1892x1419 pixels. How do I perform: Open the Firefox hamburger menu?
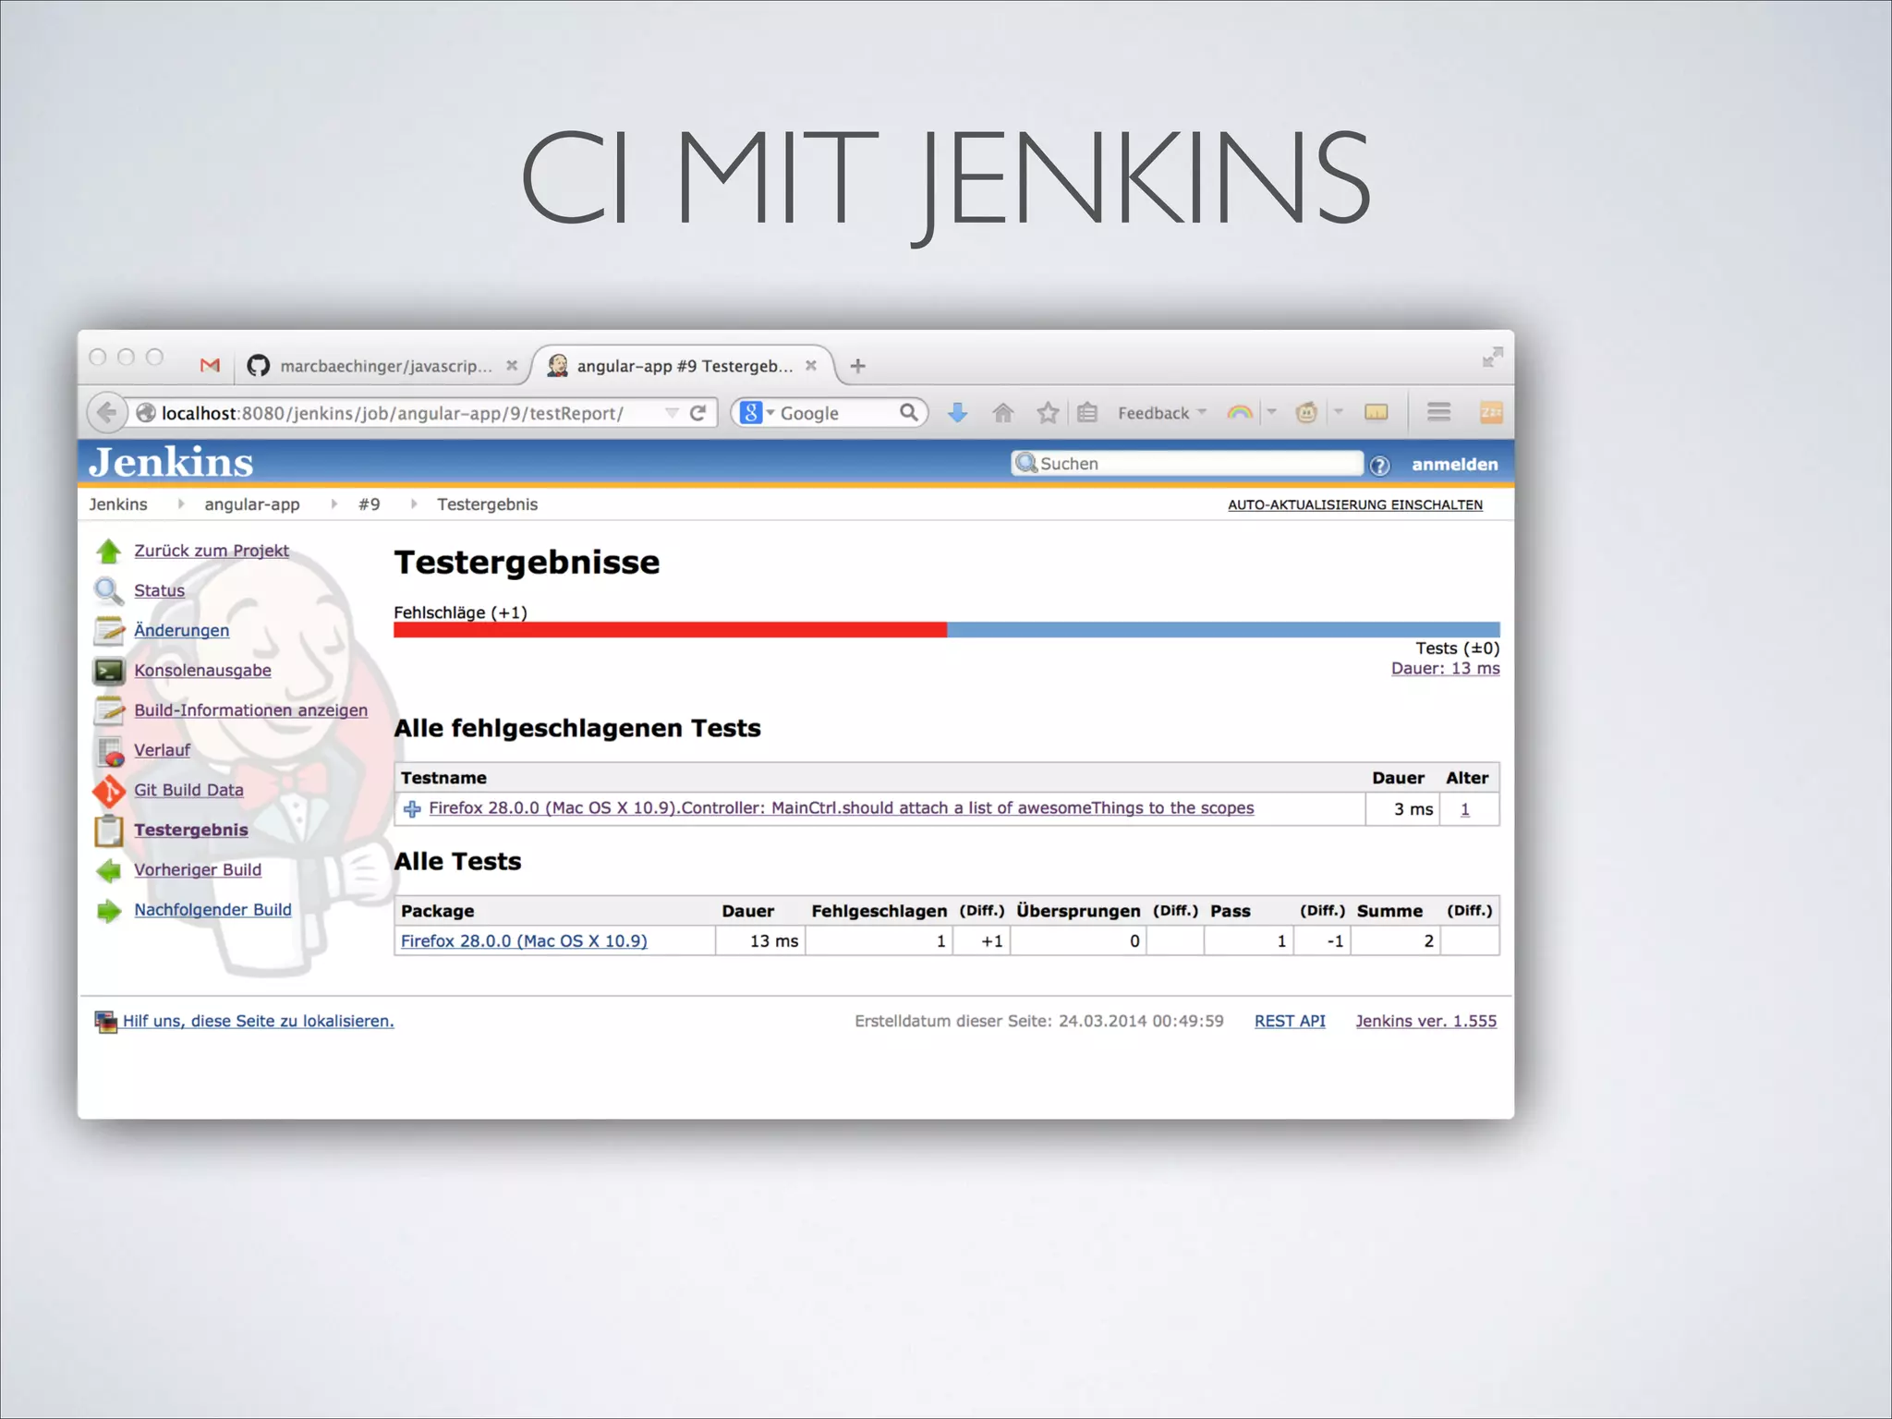(x=1438, y=412)
